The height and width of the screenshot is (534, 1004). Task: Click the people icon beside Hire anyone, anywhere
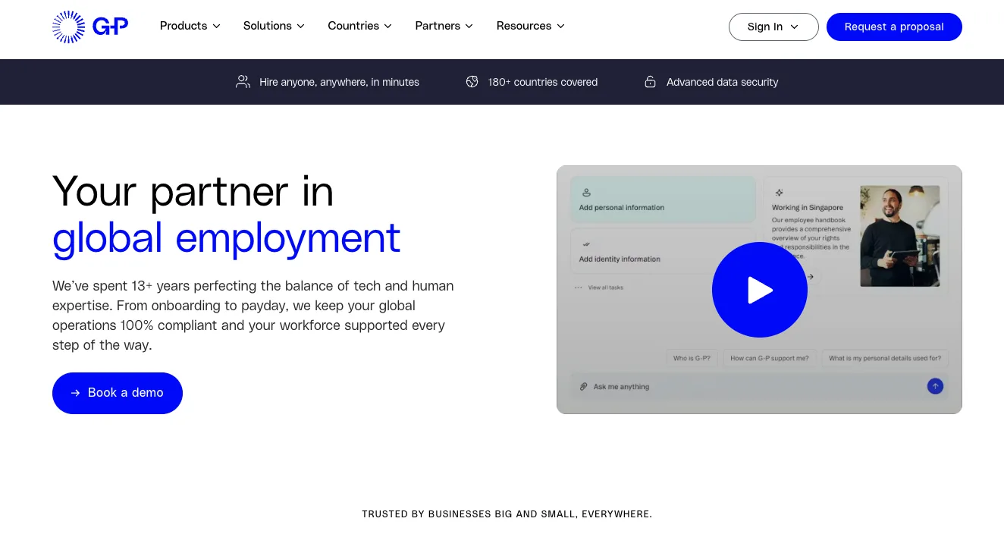point(243,82)
